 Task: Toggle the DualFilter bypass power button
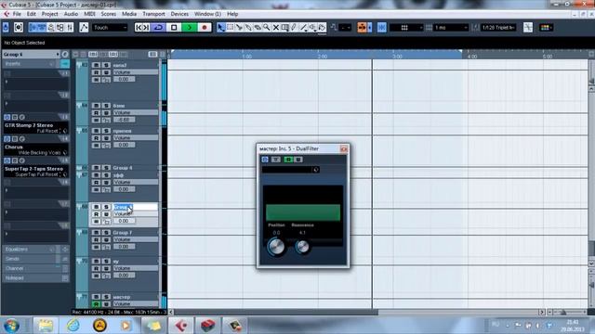click(x=265, y=160)
